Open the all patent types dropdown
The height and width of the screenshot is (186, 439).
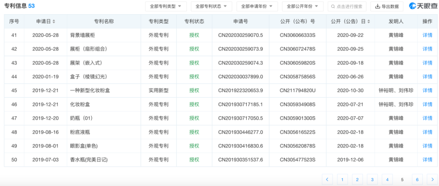pos(165,6)
